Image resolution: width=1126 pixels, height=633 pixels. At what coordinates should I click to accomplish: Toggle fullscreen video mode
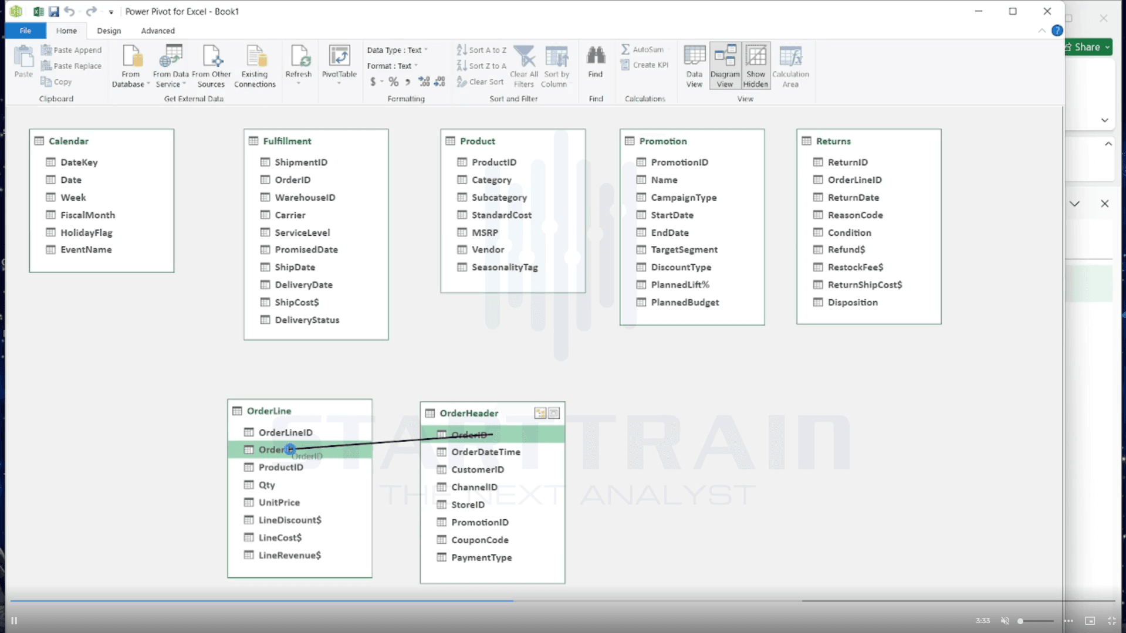1111,621
